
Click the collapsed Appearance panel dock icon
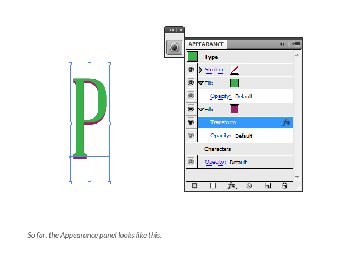pos(174,47)
